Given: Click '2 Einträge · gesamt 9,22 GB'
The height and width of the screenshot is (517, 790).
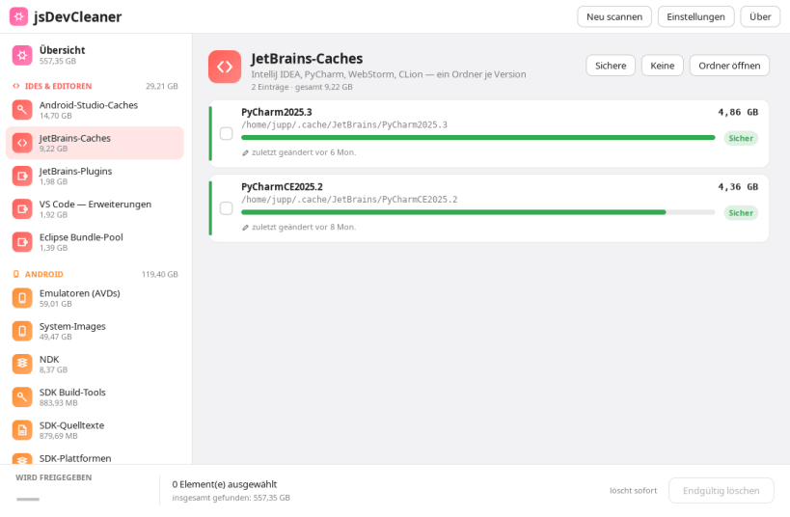Looking at the screenshot, I should tap(302, 87).
